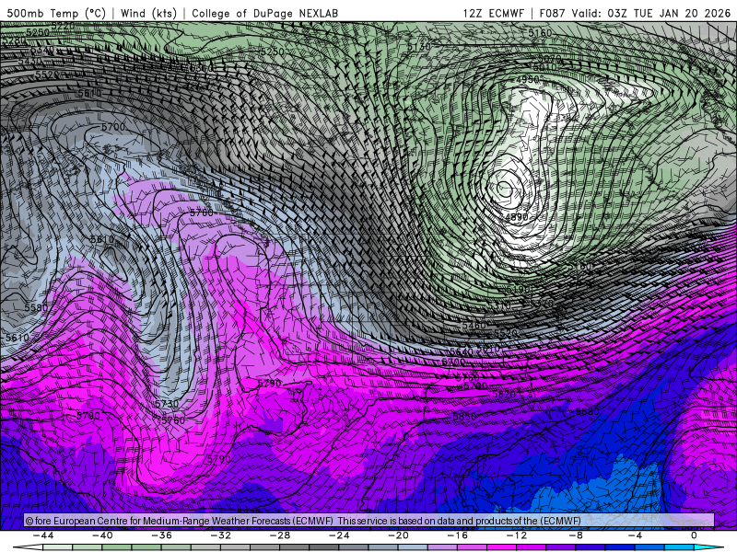The width and height of the screenshot is (737, 552).
Task: Click 'Valid: 03Z TUE JAN 20 2026' text
Action: [x=651, y=13]
